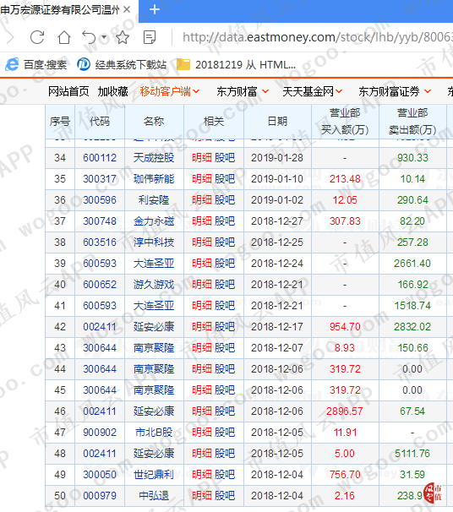Click the forward navigation arrow
The image size is (453, 512).
coord(10,37)
